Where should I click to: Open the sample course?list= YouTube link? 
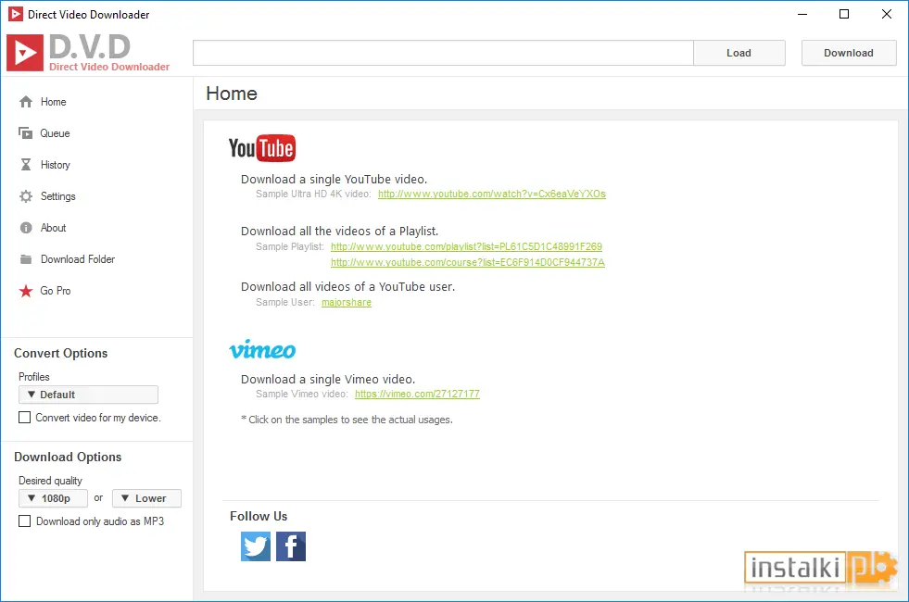click(468, 262)
